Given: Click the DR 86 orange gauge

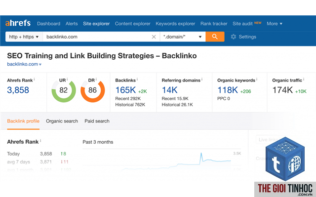Looking at the screenshot, I should [x=92, y=90].
